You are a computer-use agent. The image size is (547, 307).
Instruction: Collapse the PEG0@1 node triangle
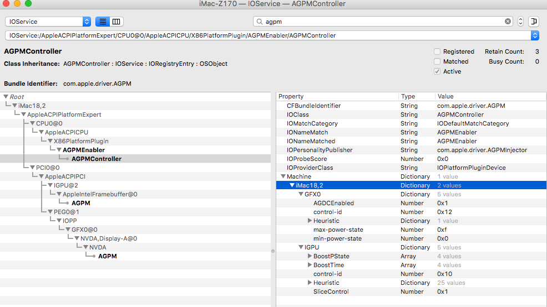pyautogui.click(x=50, y=212)
